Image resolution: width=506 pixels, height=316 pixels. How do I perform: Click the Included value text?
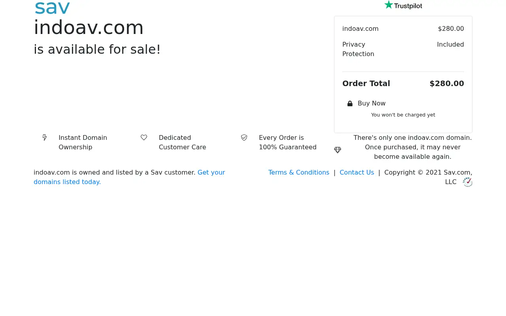click(x=450, y=44)
